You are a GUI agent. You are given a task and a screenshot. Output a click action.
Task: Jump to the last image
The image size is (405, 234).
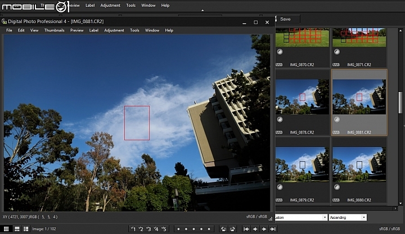(273, 229)
